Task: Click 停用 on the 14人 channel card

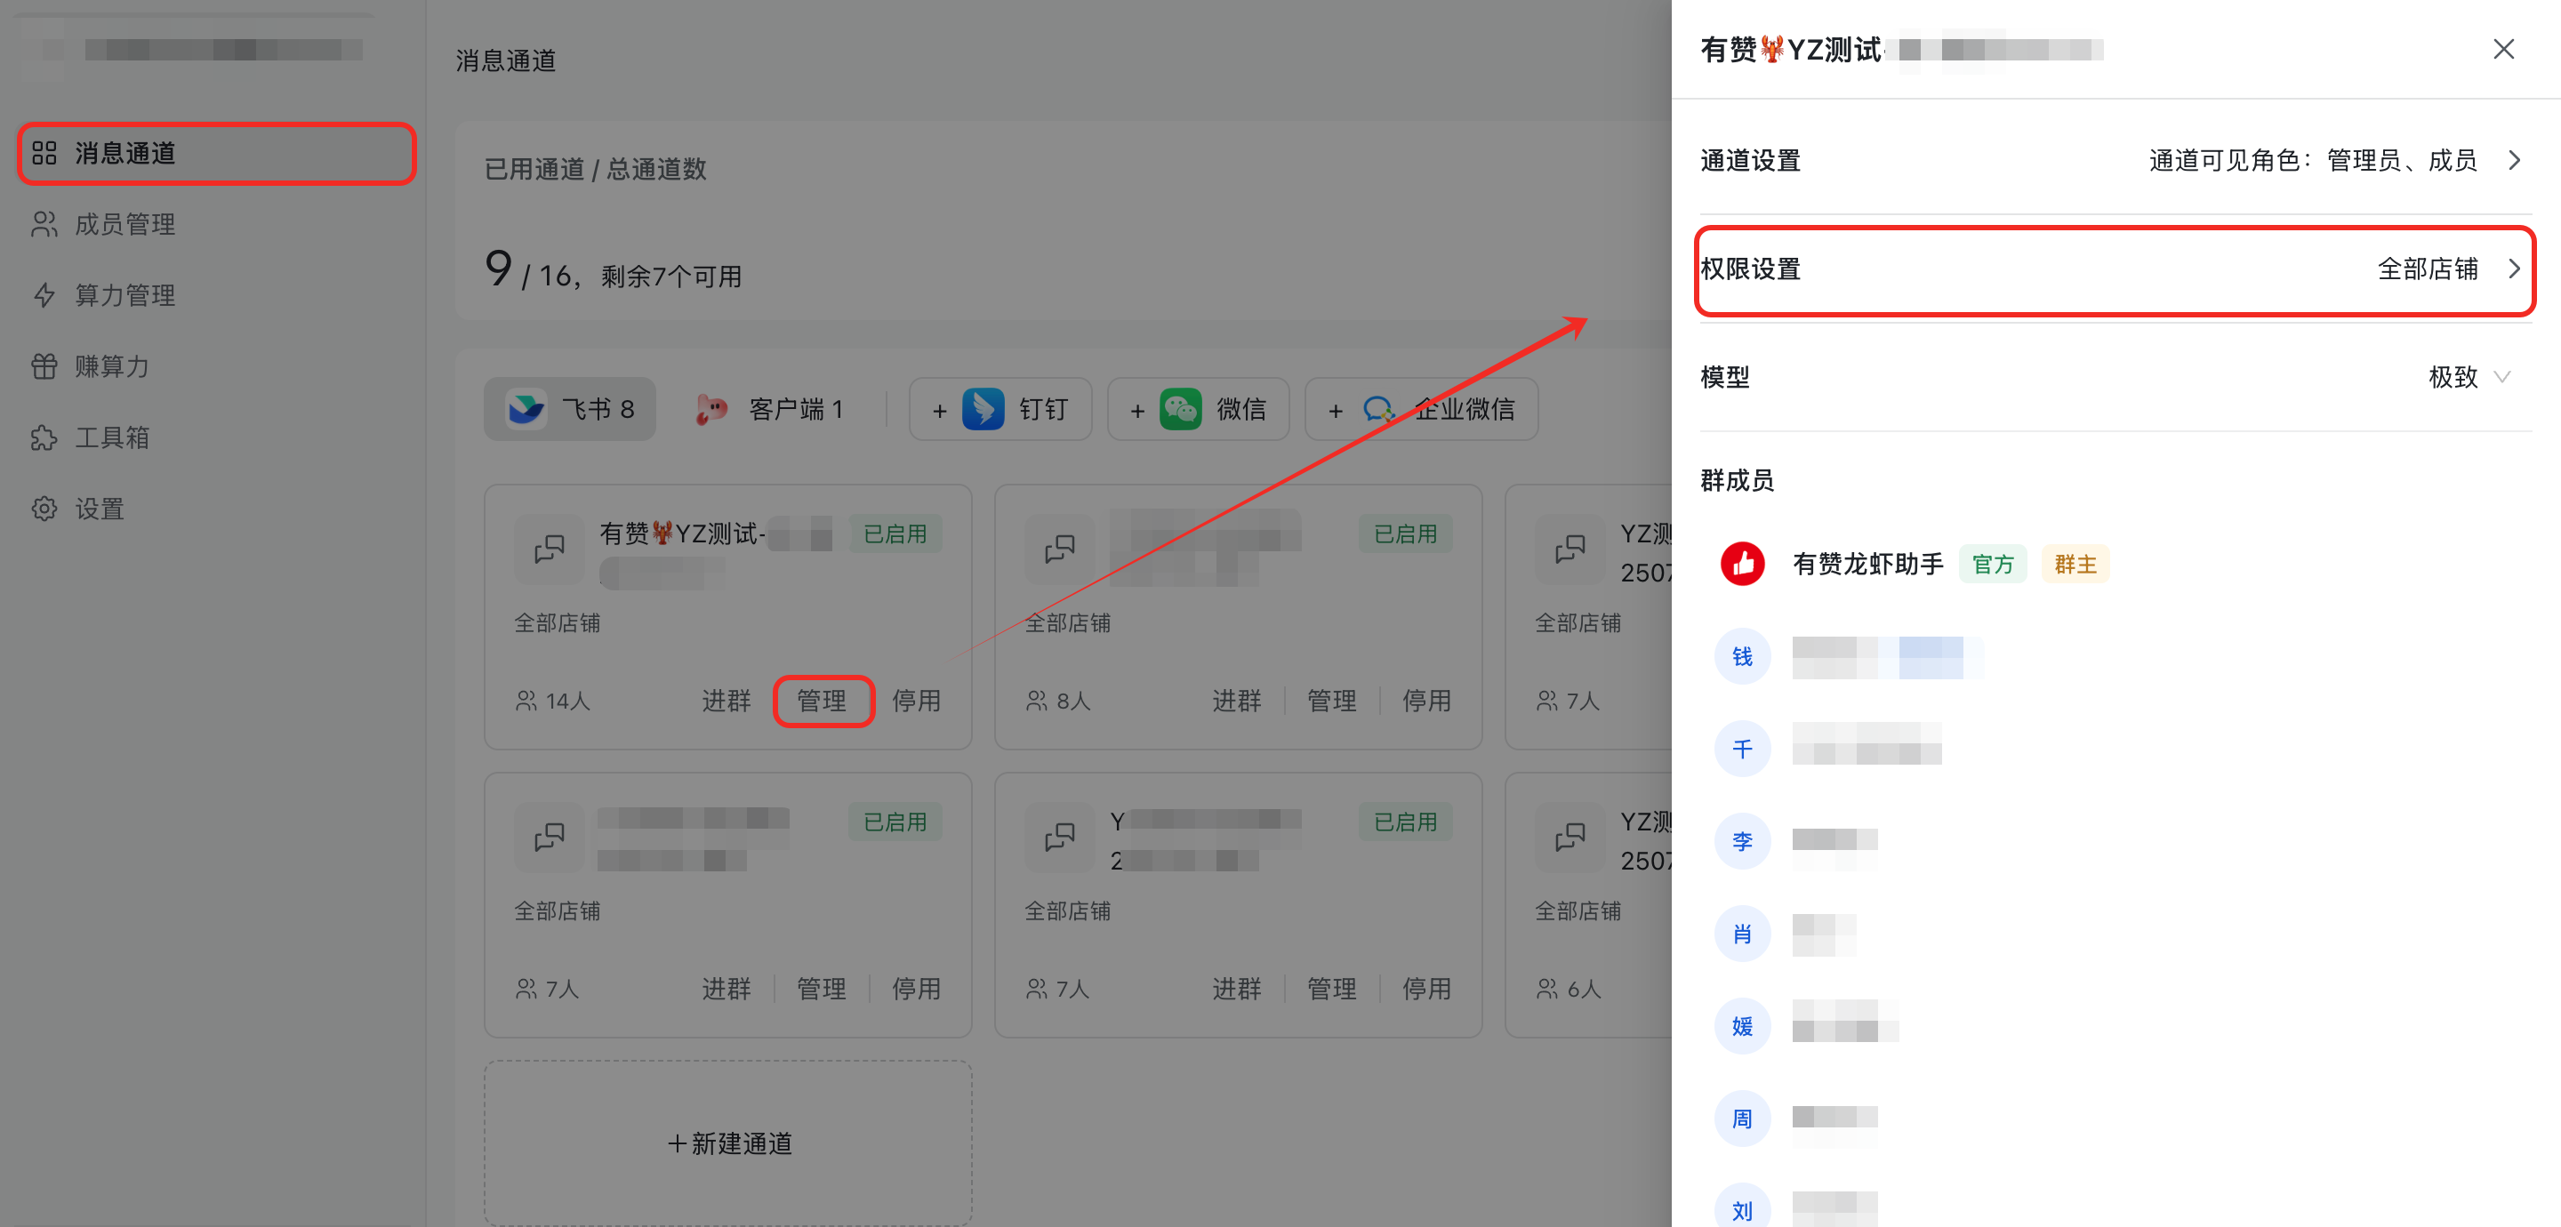Action: pyautogui.click(x=917, y=701)
